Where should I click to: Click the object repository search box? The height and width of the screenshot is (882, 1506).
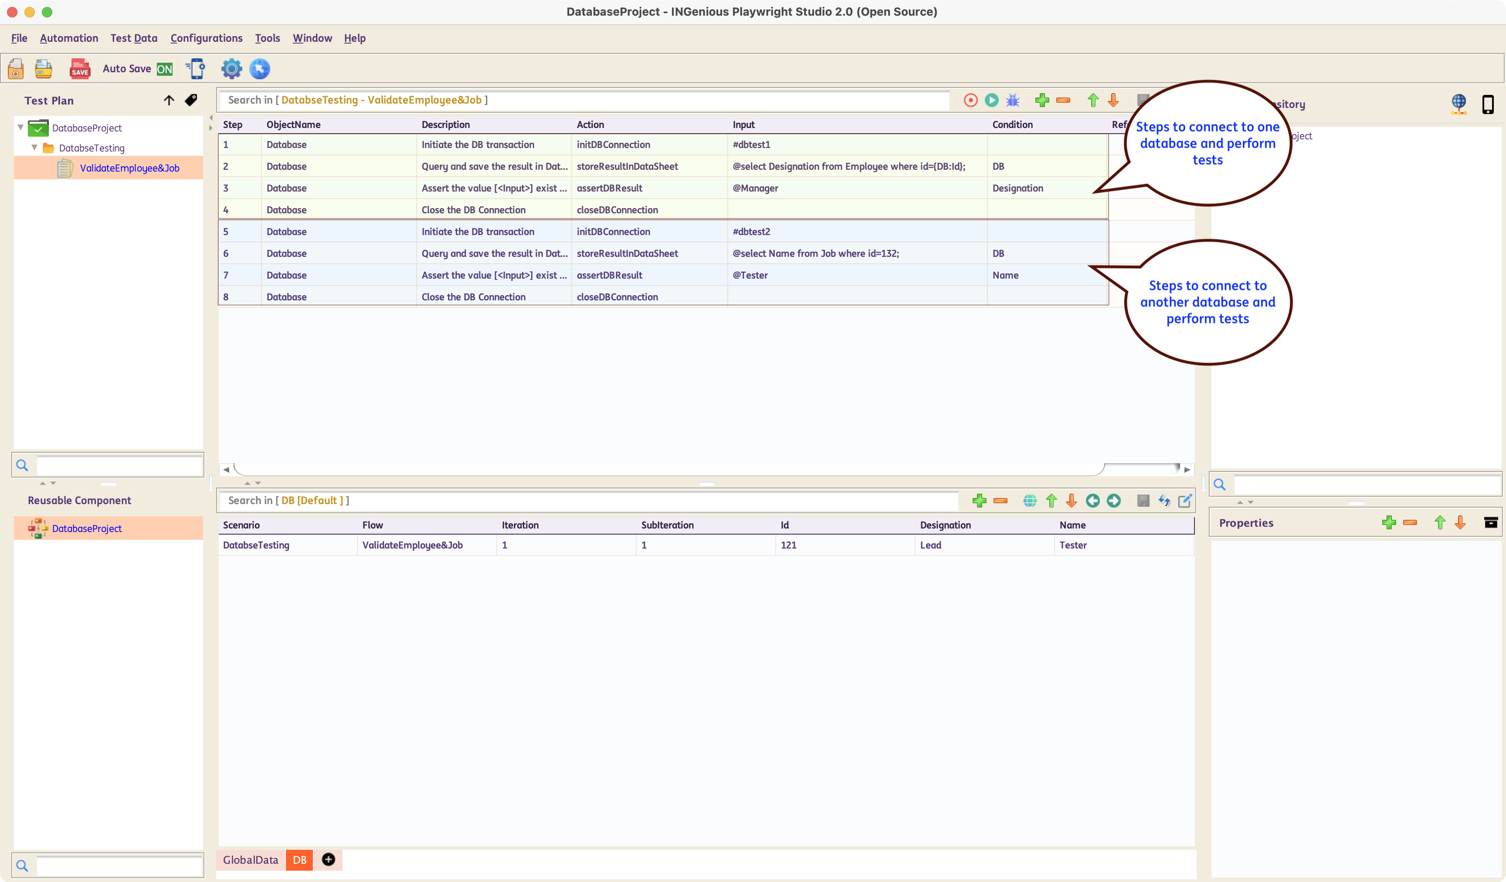[1367, 484]
